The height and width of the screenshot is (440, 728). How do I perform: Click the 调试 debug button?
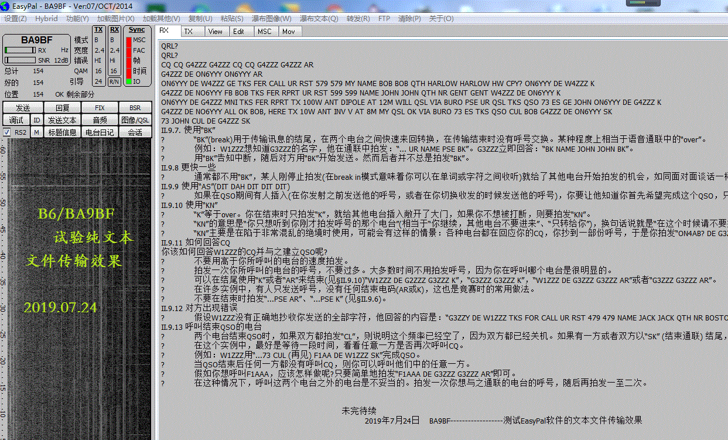tap(16, 120)
